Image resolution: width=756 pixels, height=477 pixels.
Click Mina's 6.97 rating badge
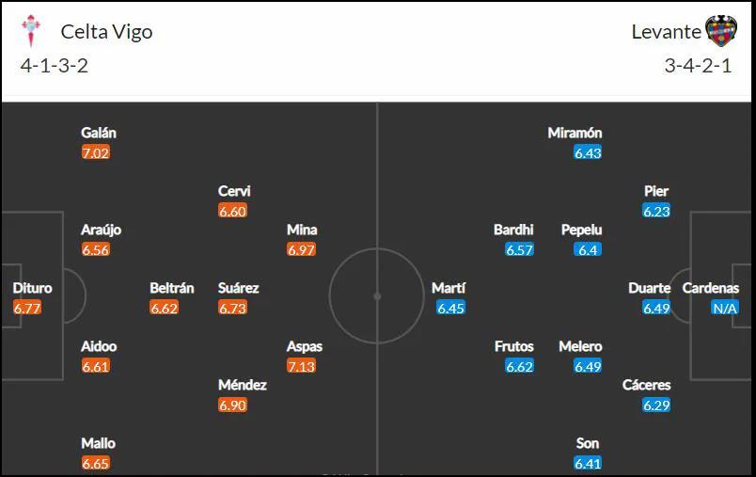[301, 250]
